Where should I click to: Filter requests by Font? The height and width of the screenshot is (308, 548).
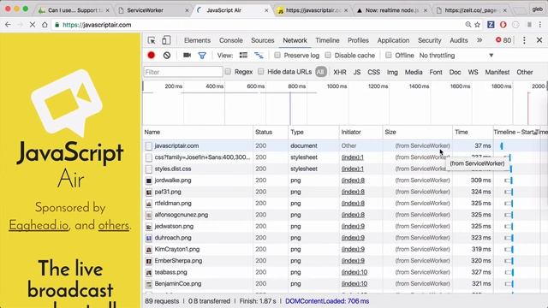(x=436, y=72)
